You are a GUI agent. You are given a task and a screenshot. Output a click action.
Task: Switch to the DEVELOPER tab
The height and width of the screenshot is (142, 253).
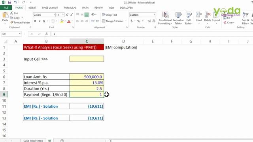(x=126, y=7)
